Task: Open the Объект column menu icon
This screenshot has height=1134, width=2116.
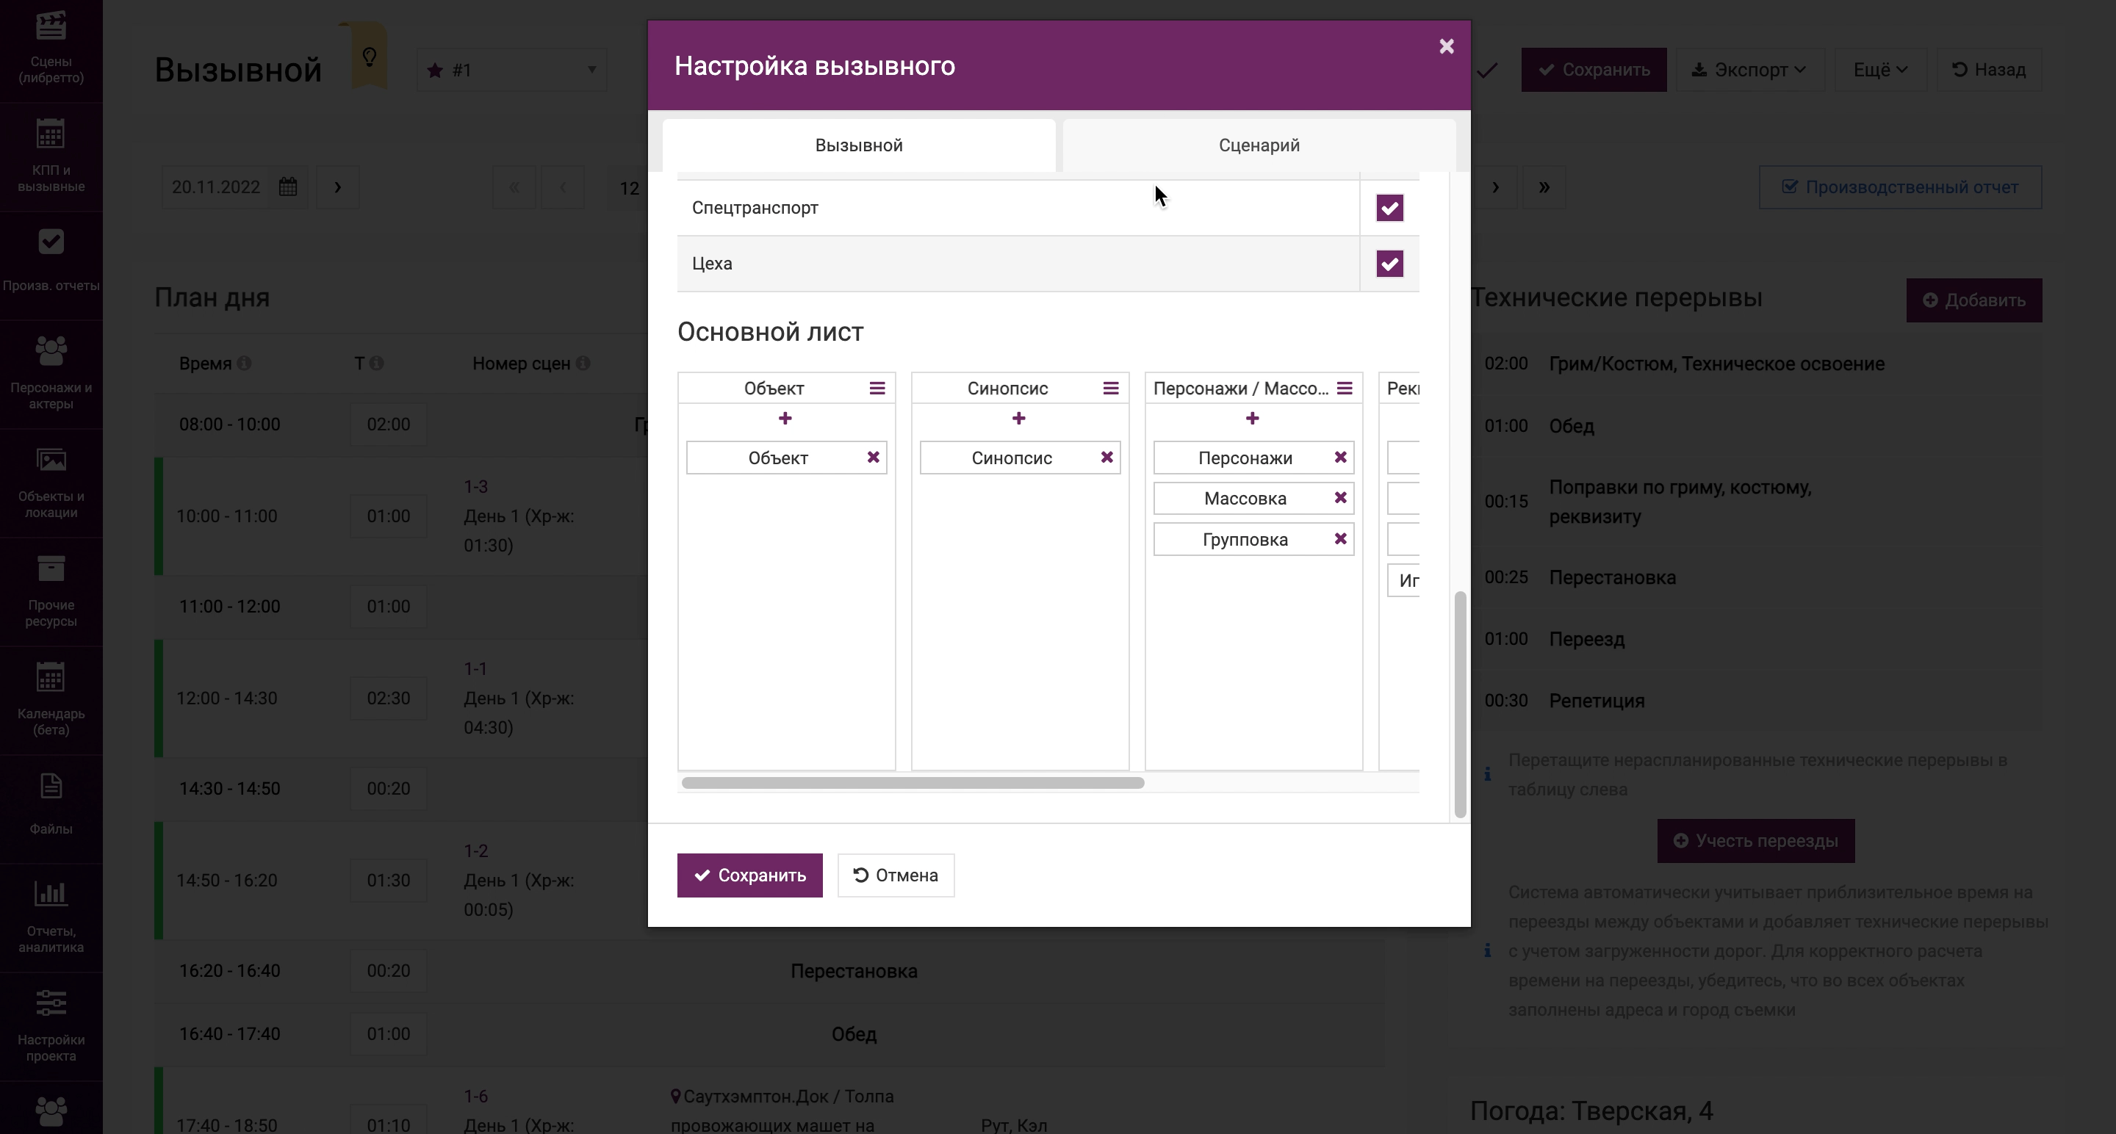Action: point(877,389)
